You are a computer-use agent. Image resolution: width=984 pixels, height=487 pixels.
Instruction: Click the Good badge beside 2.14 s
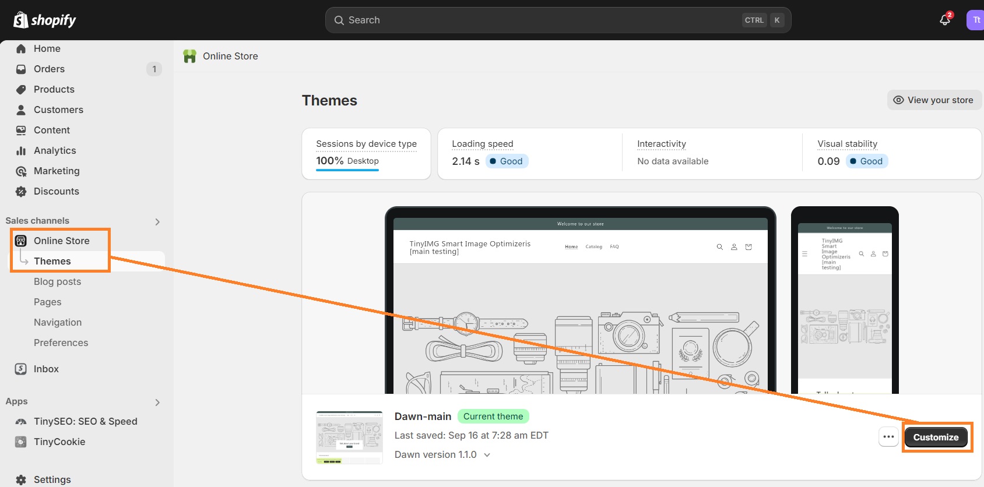(x=507, y=161)
